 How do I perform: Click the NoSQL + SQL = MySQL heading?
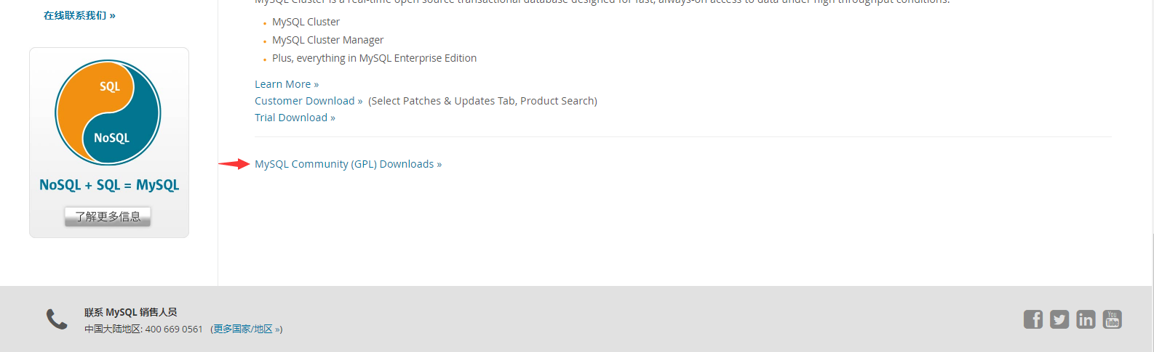coord(109,185)
